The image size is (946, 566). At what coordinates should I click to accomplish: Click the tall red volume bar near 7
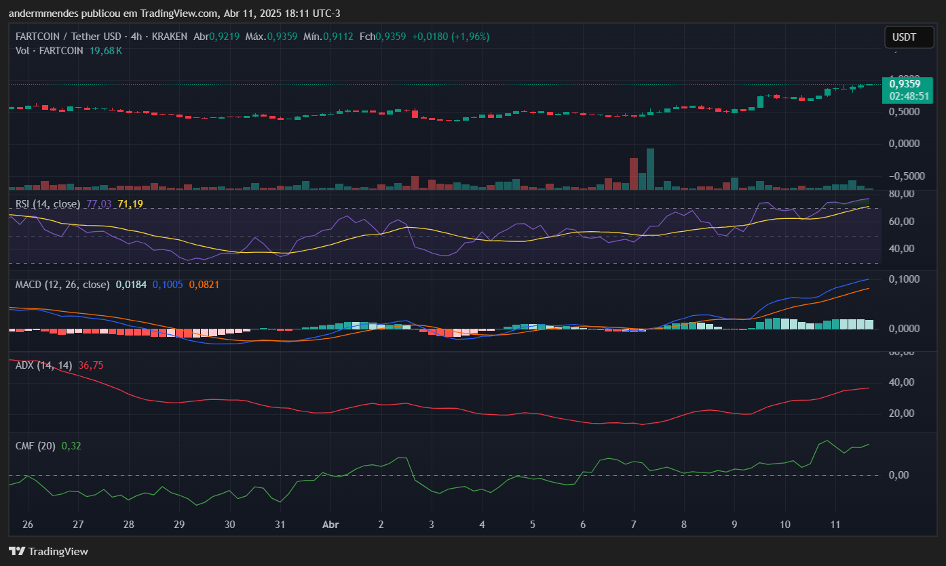coord(634,174)
